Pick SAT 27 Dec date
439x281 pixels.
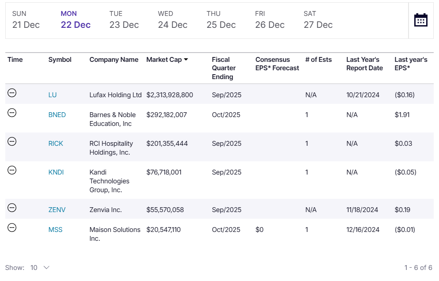tap(318, 20)
